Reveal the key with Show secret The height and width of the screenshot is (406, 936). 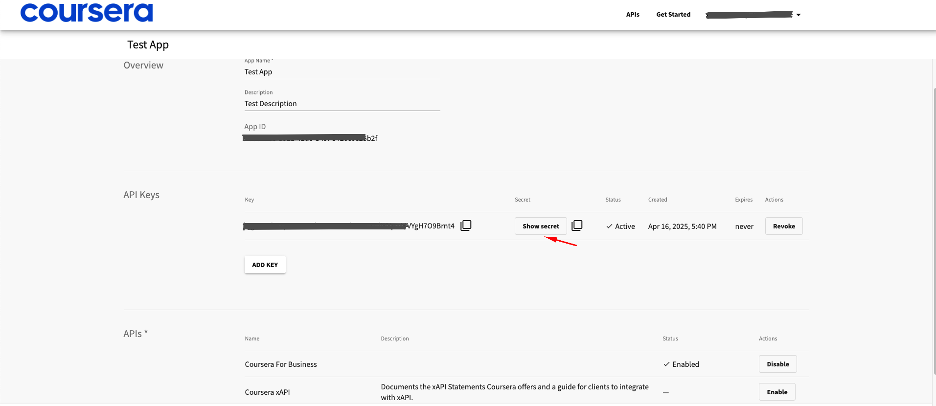pos(541,226)
